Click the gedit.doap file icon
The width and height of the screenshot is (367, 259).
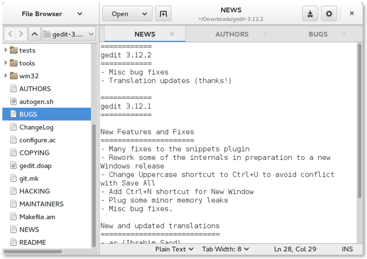14,165
